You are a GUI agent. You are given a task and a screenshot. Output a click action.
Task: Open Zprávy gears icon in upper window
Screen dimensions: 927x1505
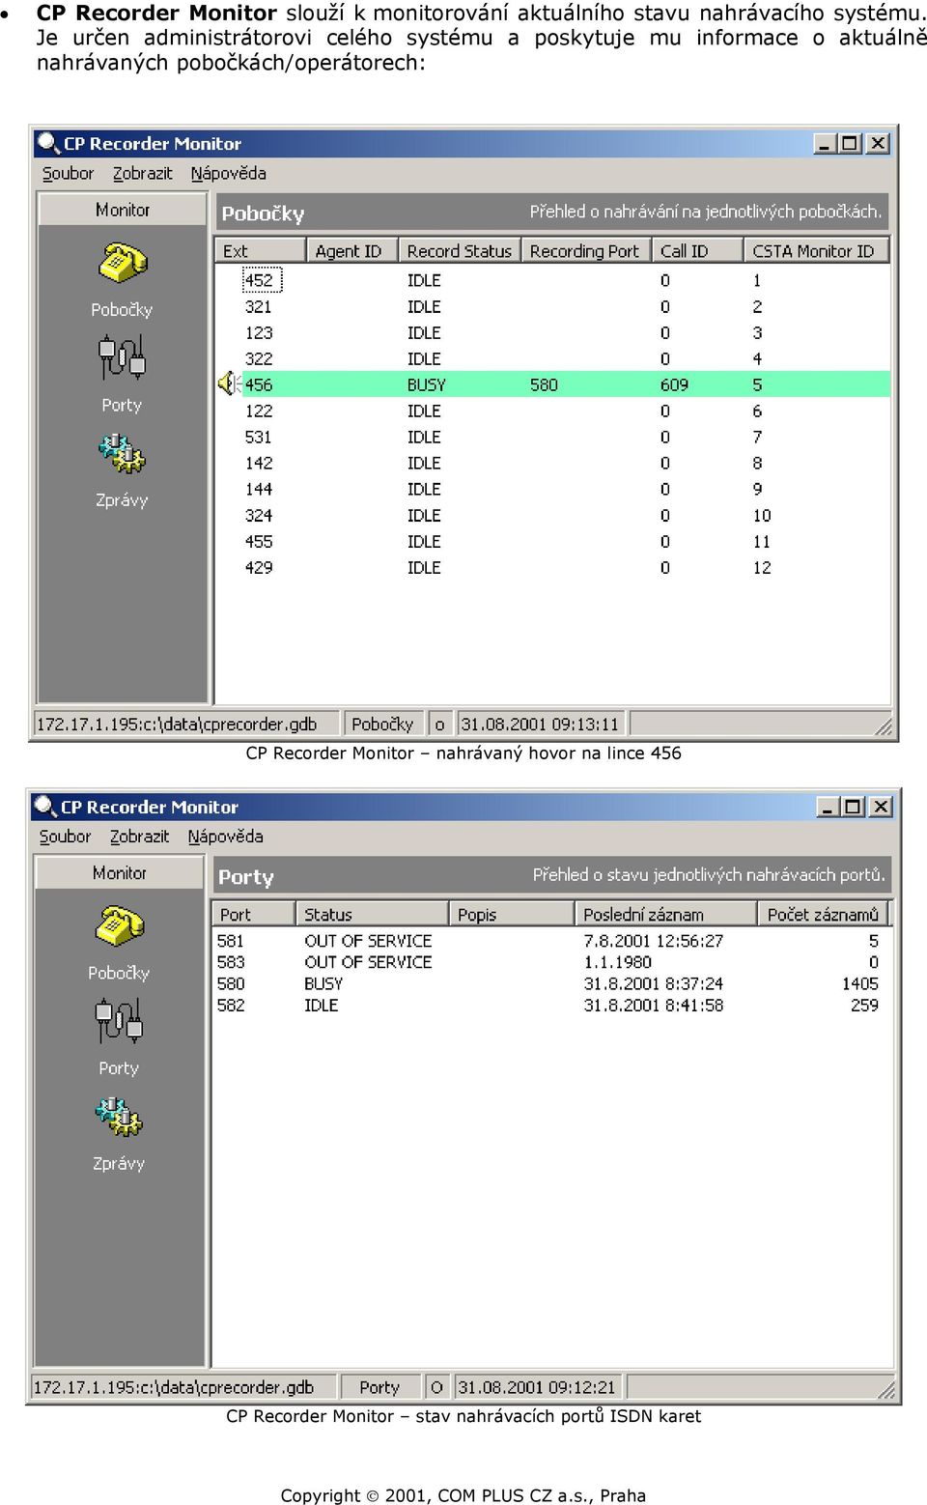(122, 453)
